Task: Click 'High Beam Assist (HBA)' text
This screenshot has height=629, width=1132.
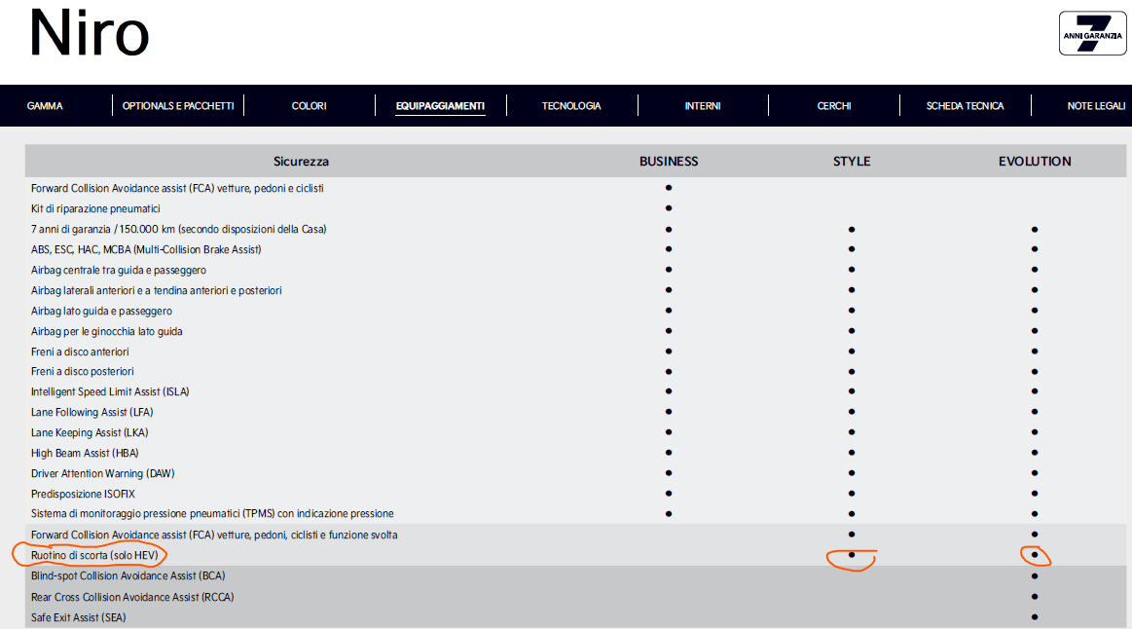Action: (85, 453)
